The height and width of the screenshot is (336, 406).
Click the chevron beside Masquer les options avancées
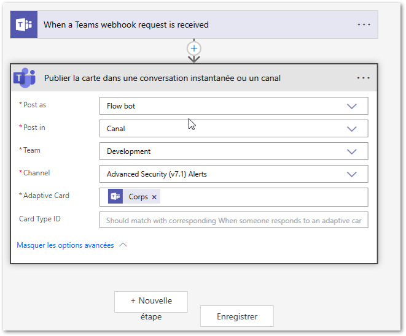tap(123, 245)
